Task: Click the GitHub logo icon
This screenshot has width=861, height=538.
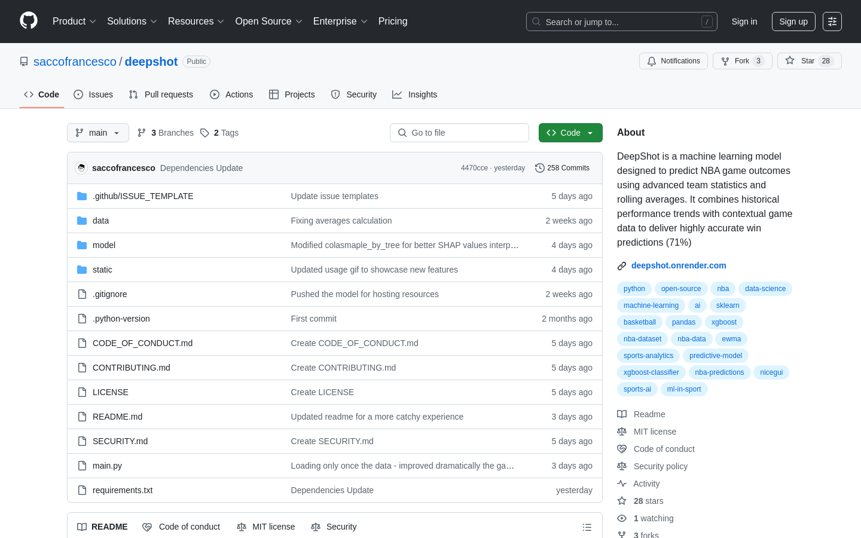Action: click(29, 21)
